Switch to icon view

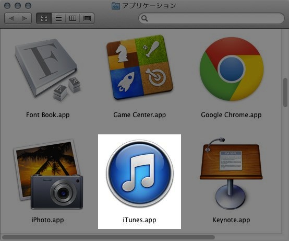point(44,18)
